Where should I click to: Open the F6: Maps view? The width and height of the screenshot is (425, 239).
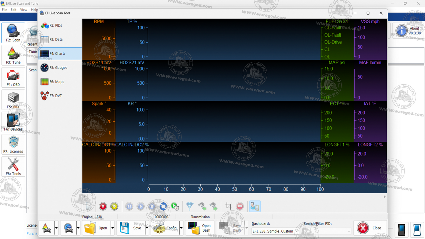coord(60,82)
